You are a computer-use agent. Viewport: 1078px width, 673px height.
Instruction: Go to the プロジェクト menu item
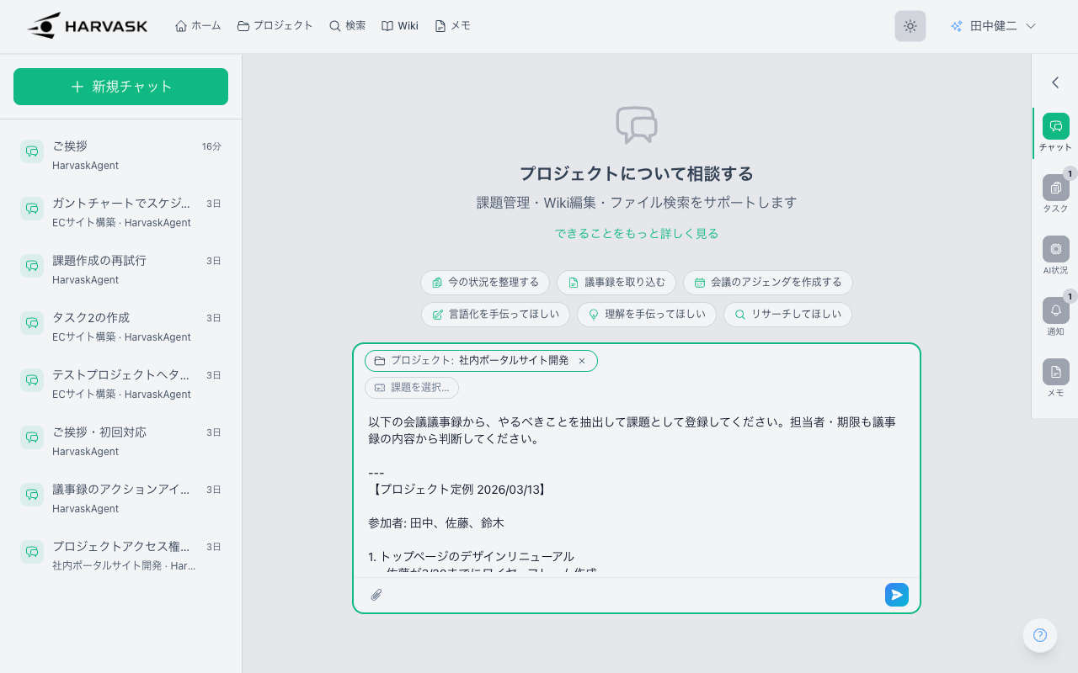coord(275,26)
